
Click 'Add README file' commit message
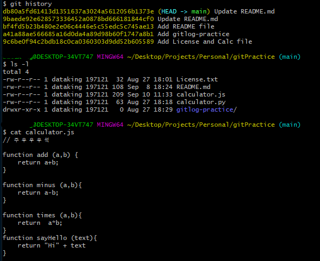186,26
